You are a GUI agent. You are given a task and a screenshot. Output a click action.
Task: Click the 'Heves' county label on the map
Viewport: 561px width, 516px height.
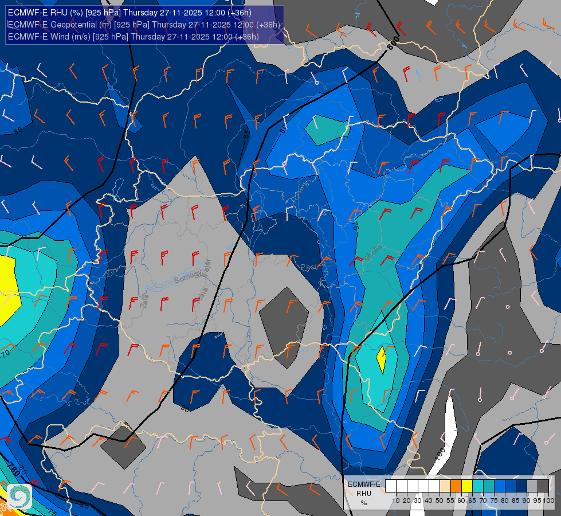[300, 192]
